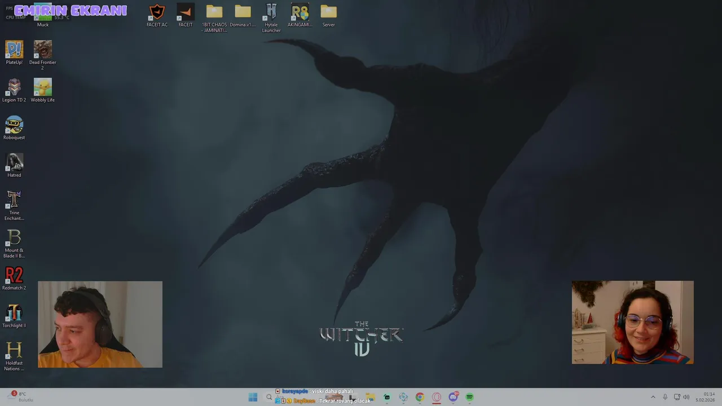This screenshot has height=406, width=722.
Task: Click the microphone tray icon
Action: (x=665, y=397)
